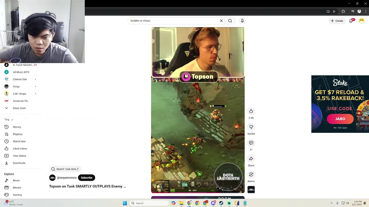The image size is (369, 207).
Task: Open the @sequencescs channel name
Action: tap(67, 178)
